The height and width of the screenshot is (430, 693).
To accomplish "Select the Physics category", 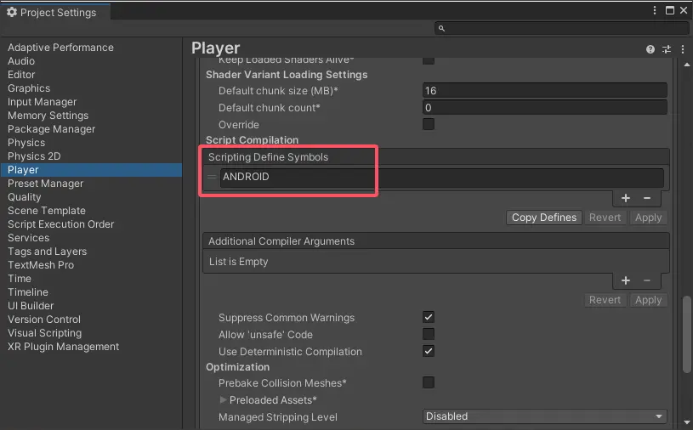I will coord(26,143).
